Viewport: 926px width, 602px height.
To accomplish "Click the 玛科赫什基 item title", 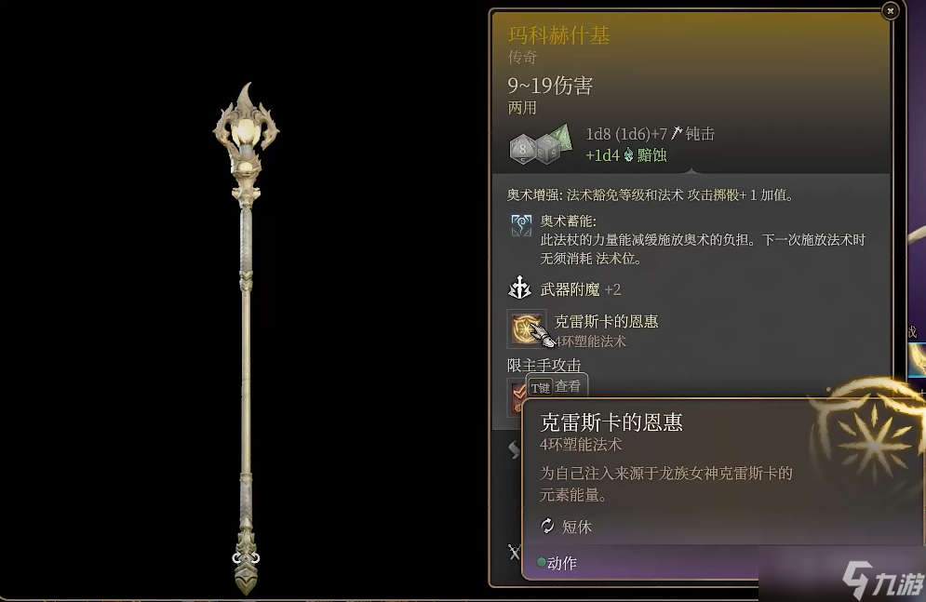I will (x=558, y=34).
